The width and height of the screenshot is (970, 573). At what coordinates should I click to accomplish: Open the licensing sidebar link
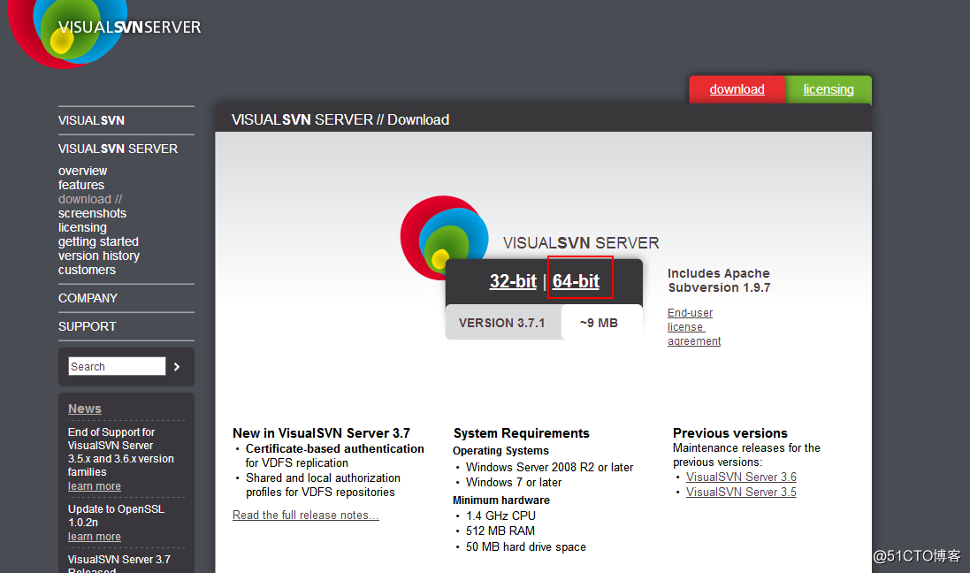pos(82,228)
